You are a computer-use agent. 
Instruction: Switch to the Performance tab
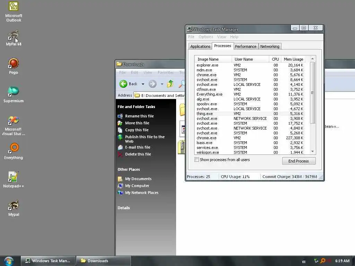[246, 46]
